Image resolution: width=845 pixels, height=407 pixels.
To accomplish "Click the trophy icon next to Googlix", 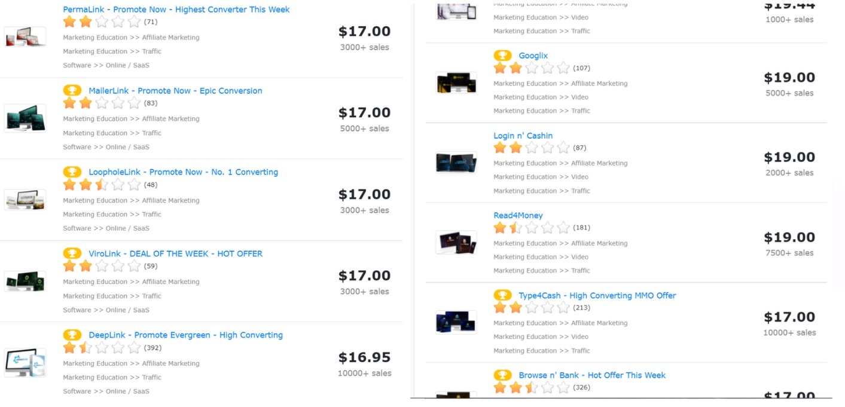I will click(x=502, y=56).
